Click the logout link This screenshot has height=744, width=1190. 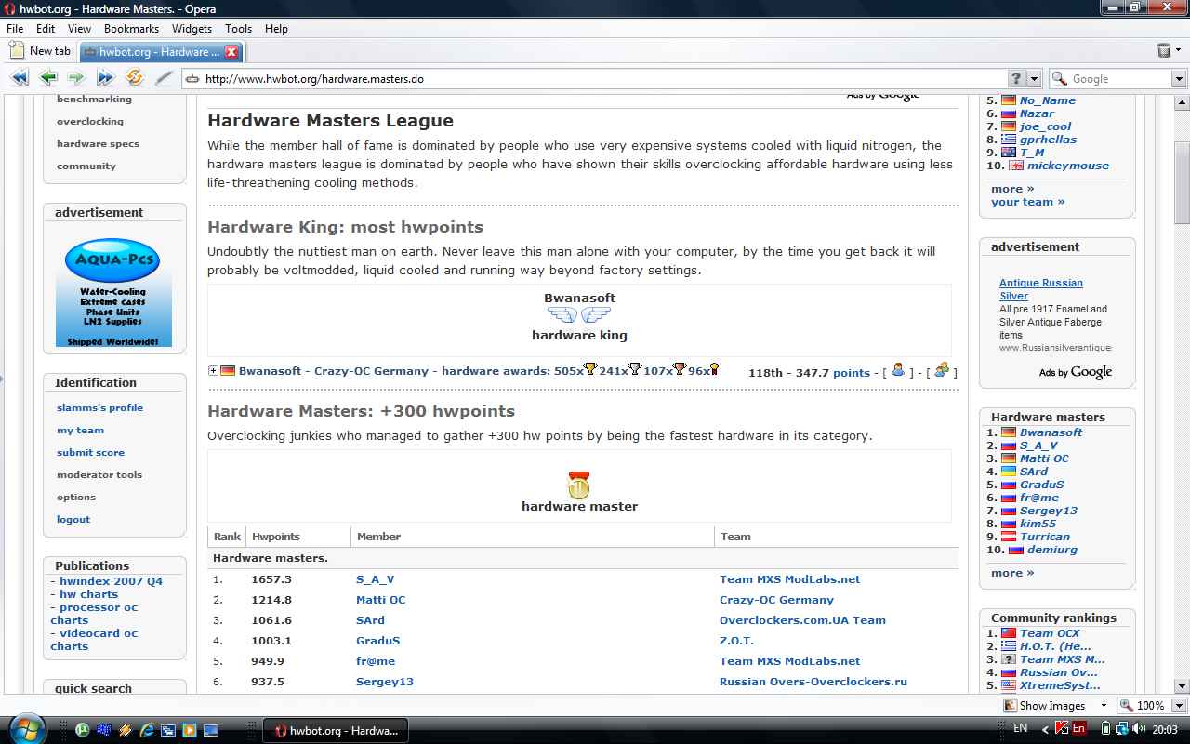coord(73,519)
